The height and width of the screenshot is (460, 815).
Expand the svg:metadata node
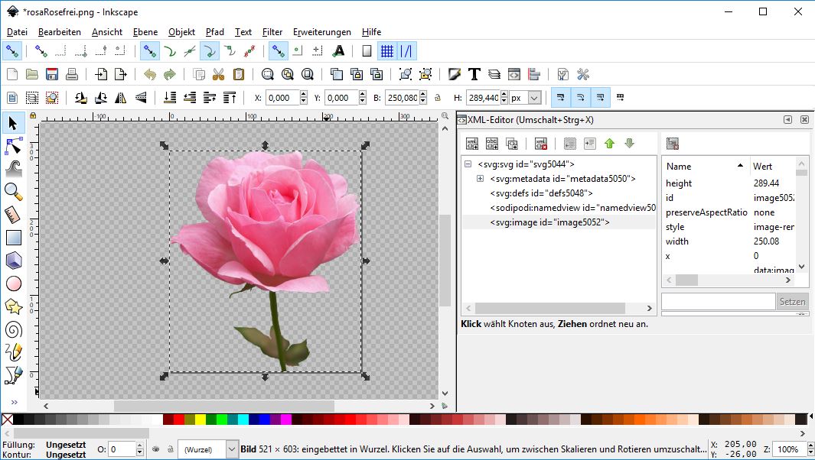[480, 179]
